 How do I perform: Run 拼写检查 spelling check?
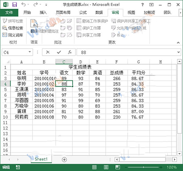point(13,21)
